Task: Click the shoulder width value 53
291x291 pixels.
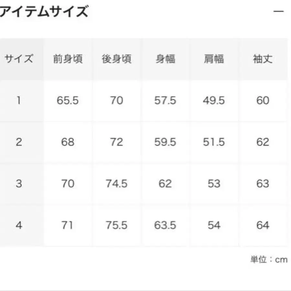Action: tap(213, 183)
